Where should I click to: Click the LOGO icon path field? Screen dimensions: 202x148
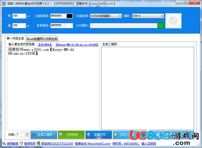(x=124, y=26)
